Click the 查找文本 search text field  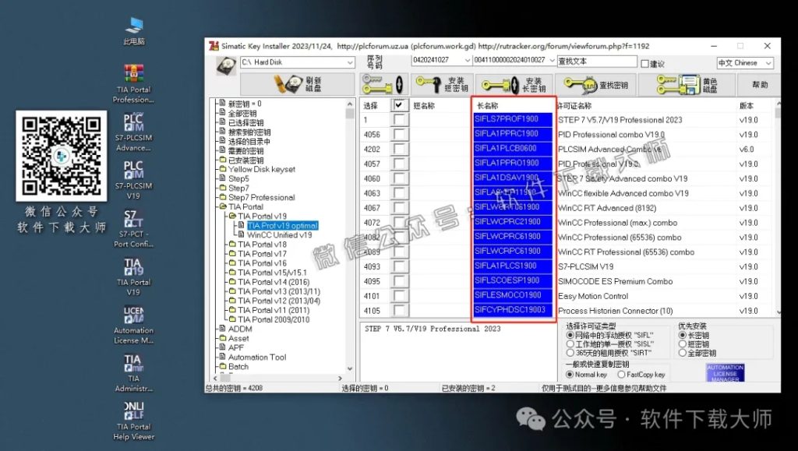click(595, 61)
